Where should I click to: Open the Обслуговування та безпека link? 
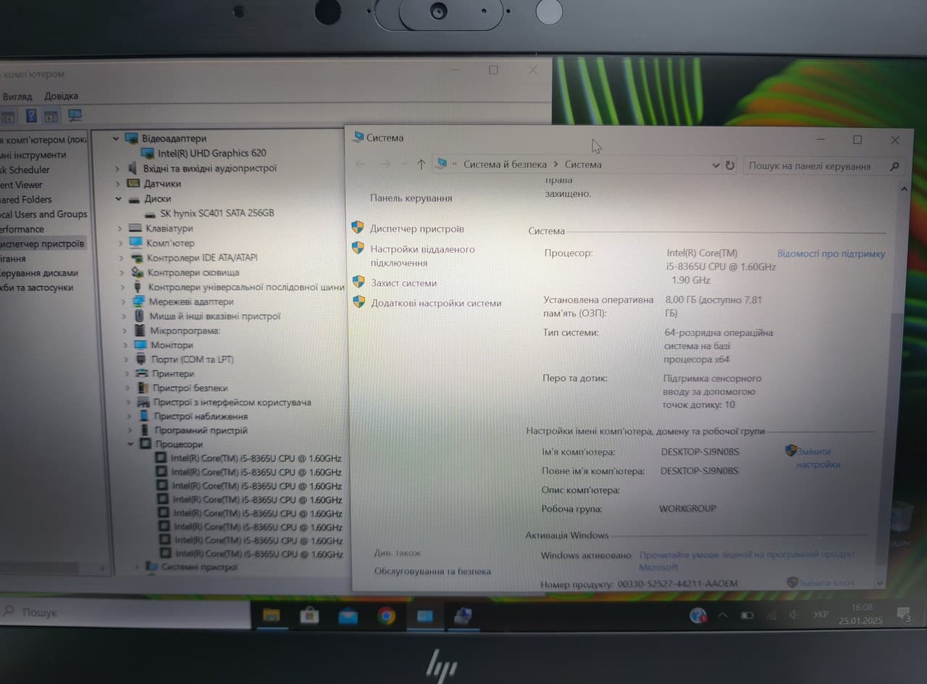pos(432,571)
